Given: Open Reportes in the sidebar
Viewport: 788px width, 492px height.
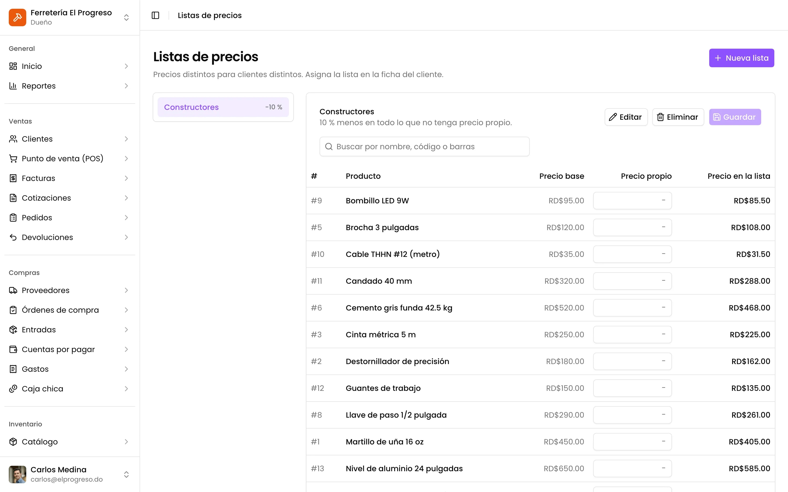Looking at the screenshot, I should (70, 86).
